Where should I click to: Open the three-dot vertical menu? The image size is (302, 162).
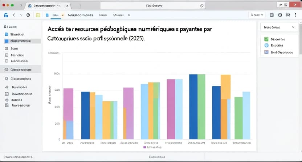(295, 15)
